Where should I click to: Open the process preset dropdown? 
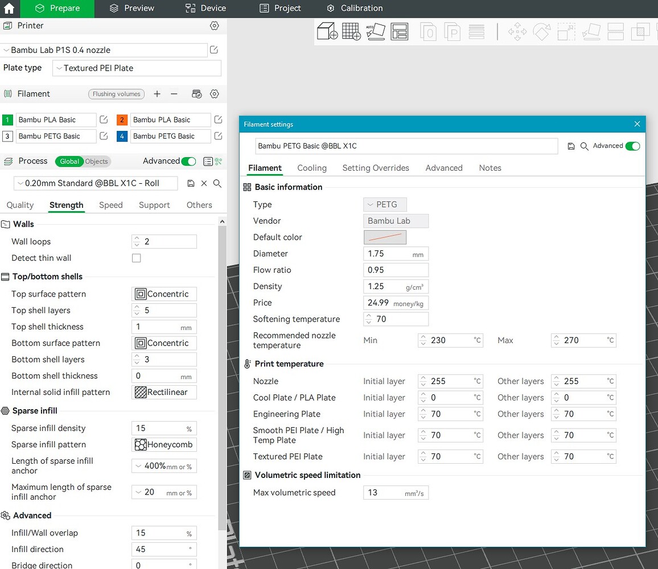pos(96,183)
